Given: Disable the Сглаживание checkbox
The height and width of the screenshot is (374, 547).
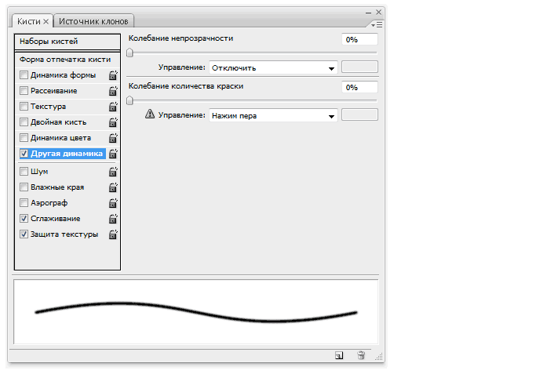Looking at the screenshot, I should click(24, 219).
